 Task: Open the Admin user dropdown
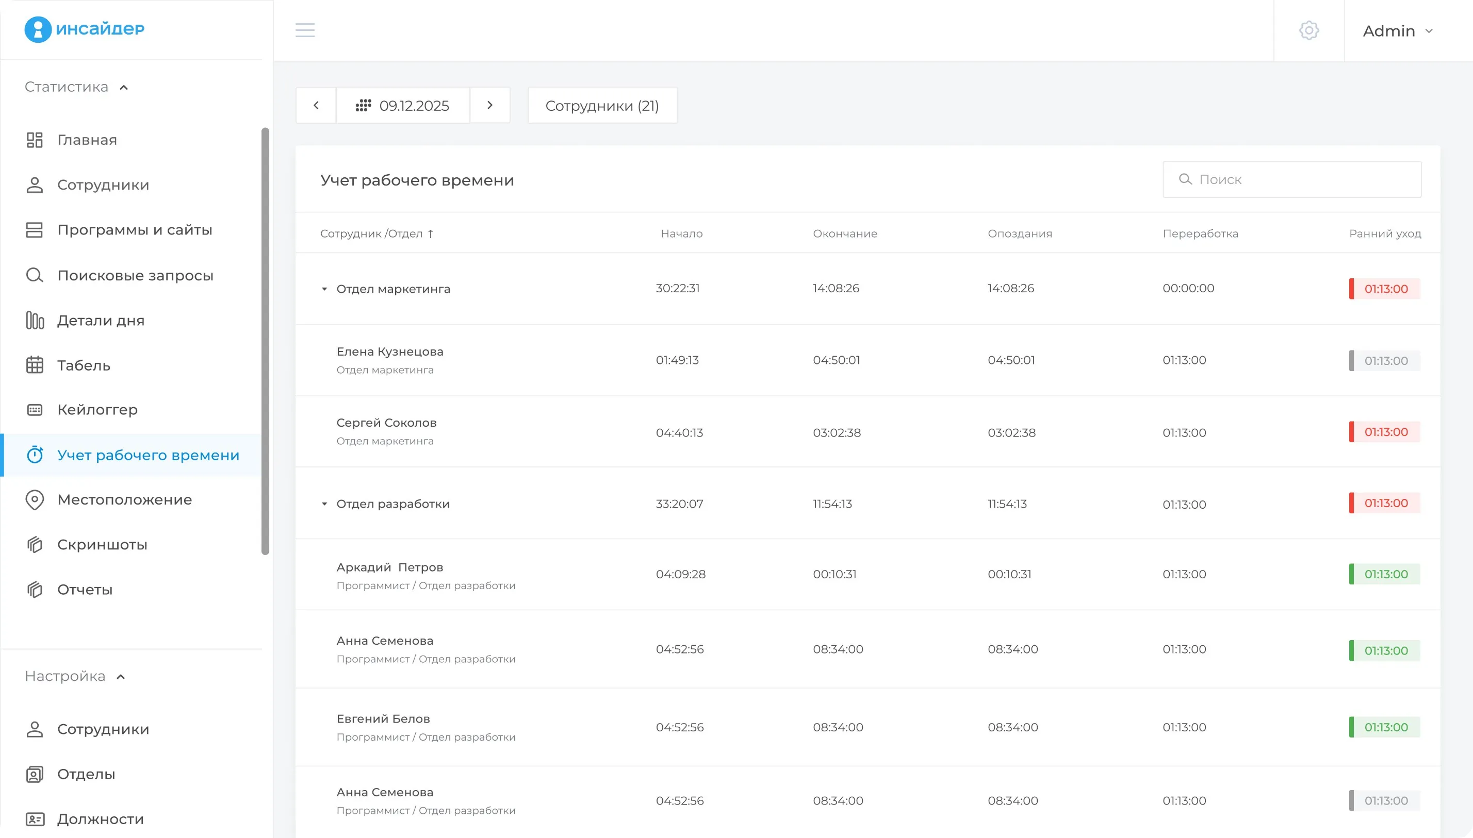[x=1398, y=30]
